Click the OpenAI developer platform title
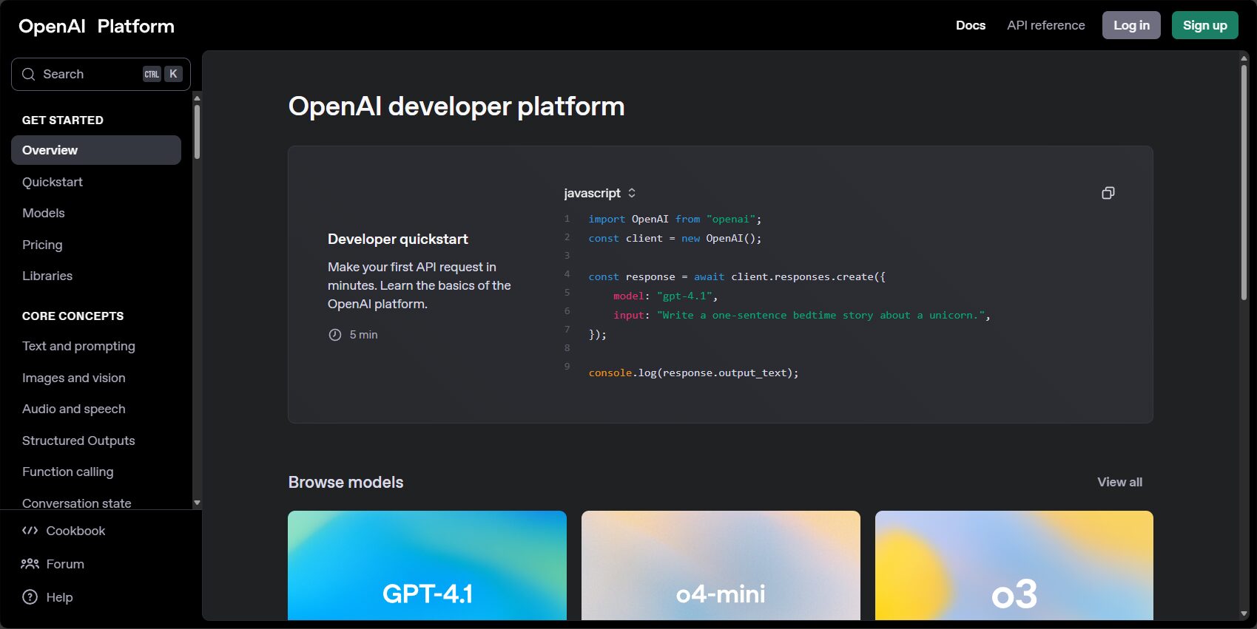1257x629 pixels. click(456, 106)
